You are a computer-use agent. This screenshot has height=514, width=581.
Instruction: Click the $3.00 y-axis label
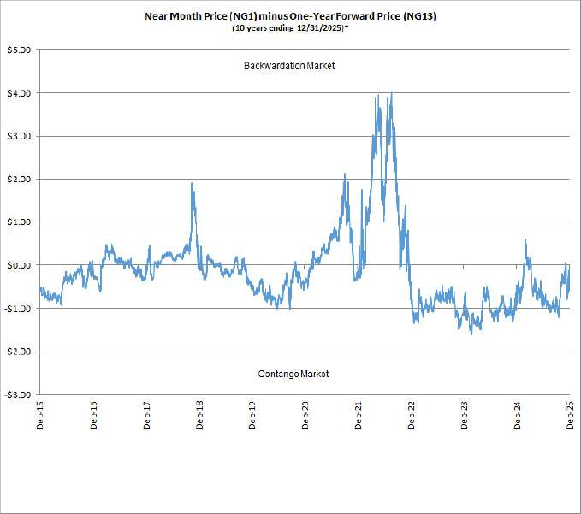point(18,136)
